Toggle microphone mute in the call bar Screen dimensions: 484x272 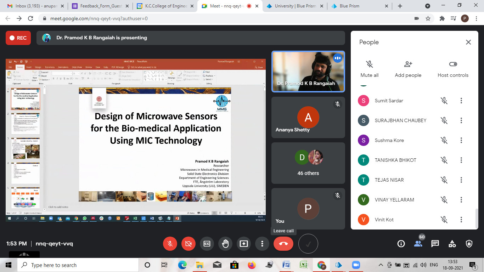point(170,244)
